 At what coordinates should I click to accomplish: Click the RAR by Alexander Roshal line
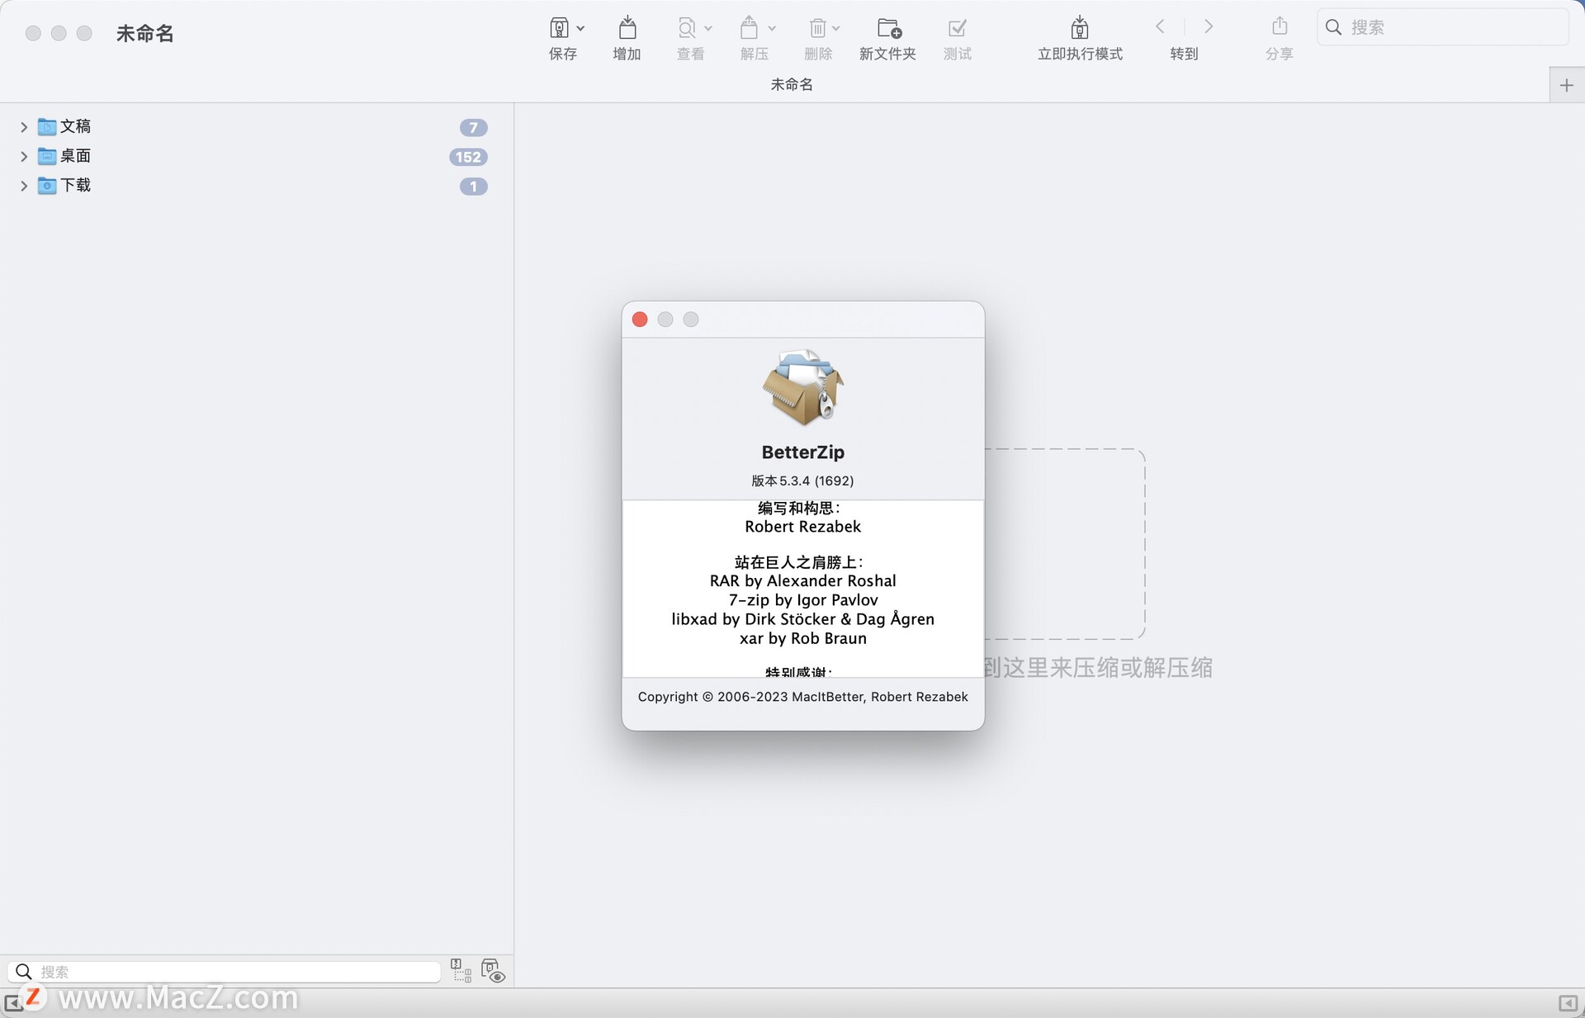pos(802,581)
